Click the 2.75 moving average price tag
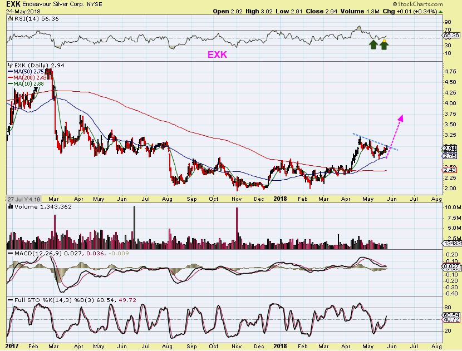462x351 pixels. pos(449,156)
